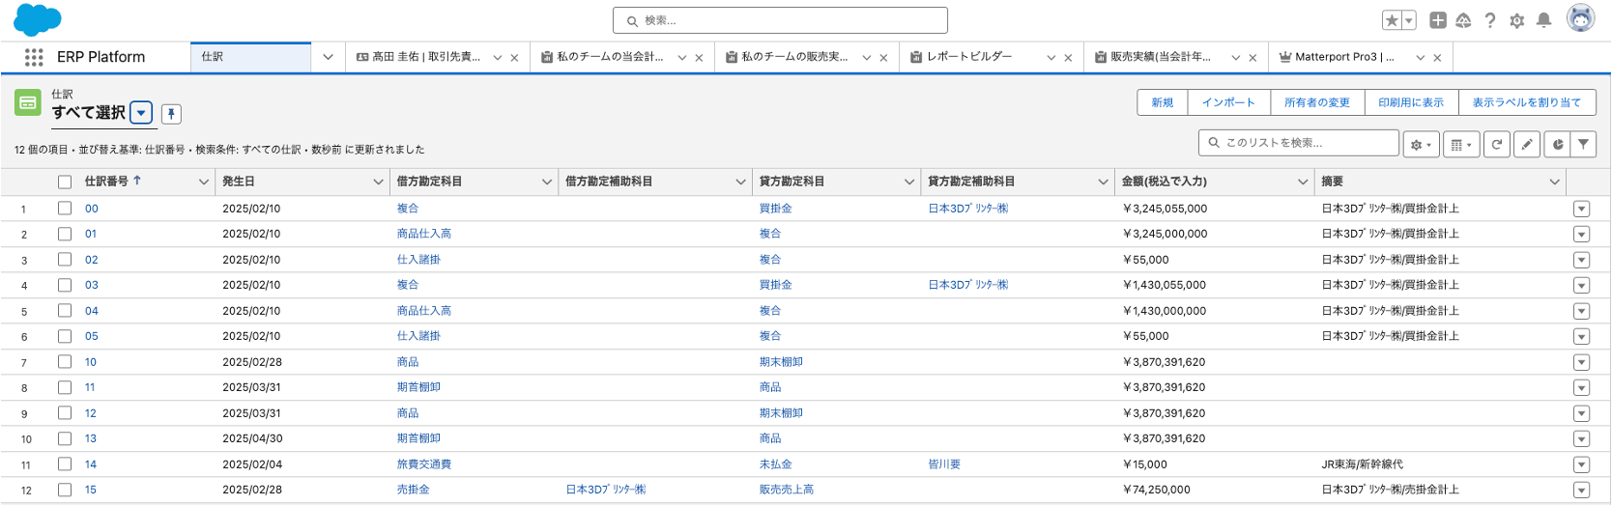This screenshot has width=1612, height=506.
Task: Open the 未払金 credit account link
Action: click(x=775, y=464)
